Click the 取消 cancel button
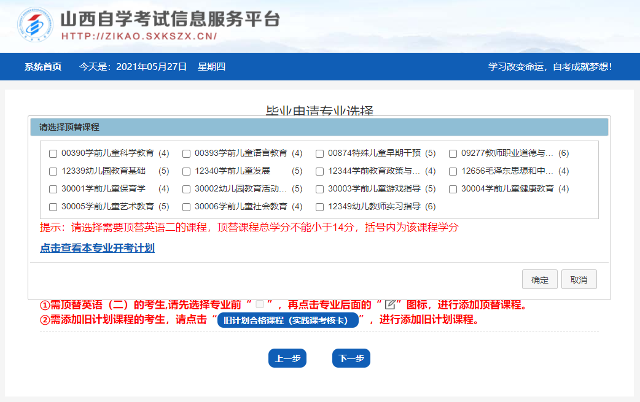Screen dimensions: 640x402 (x=579, y=279)
